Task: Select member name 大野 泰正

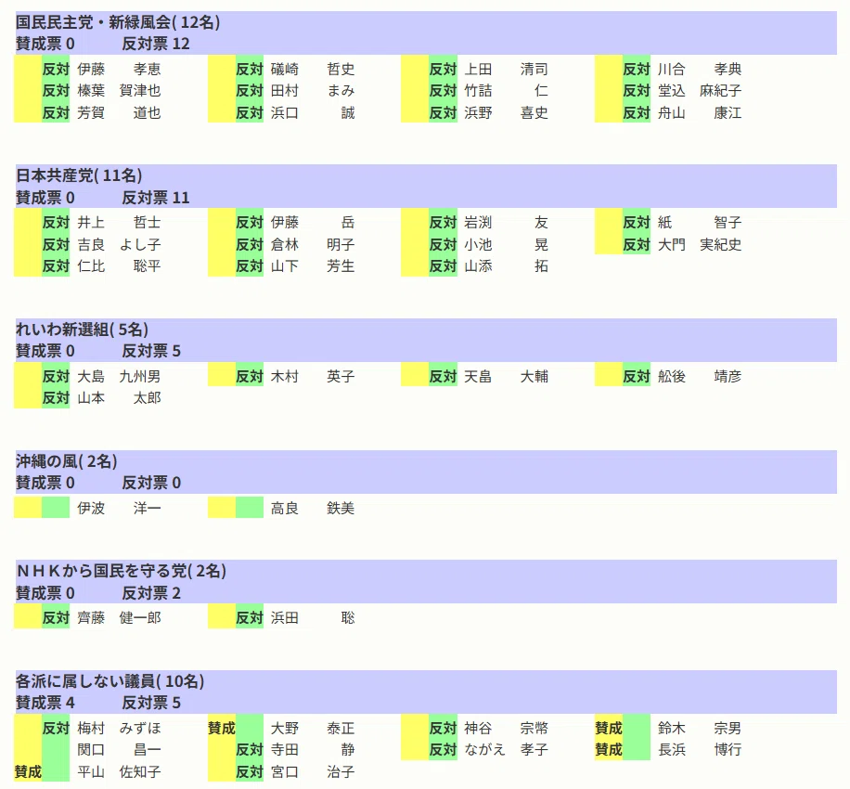Action: [312, 728]
